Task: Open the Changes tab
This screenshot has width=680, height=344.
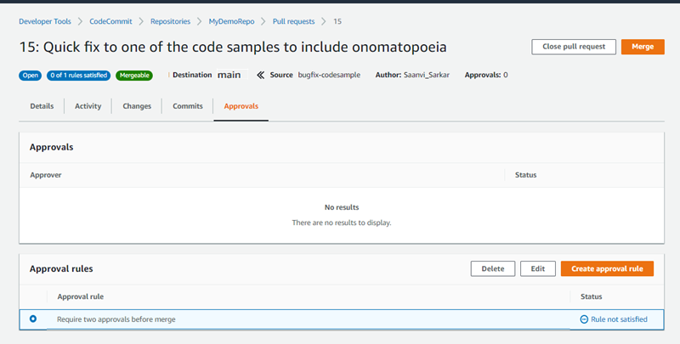Action: point(137,106)
